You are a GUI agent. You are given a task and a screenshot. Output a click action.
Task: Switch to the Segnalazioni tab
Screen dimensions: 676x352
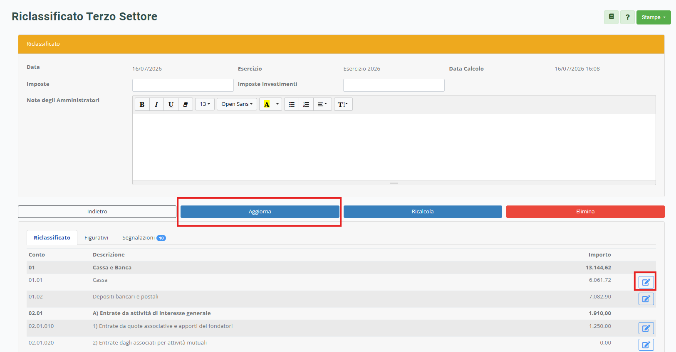144,238
